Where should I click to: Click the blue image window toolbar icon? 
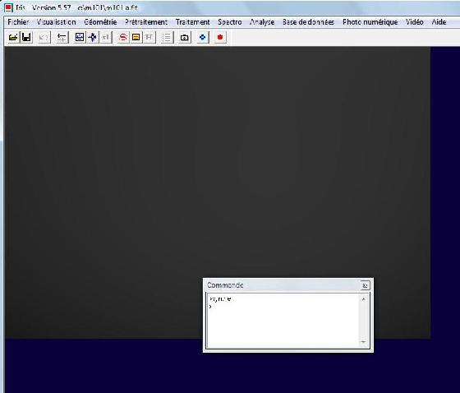point(80,37)
